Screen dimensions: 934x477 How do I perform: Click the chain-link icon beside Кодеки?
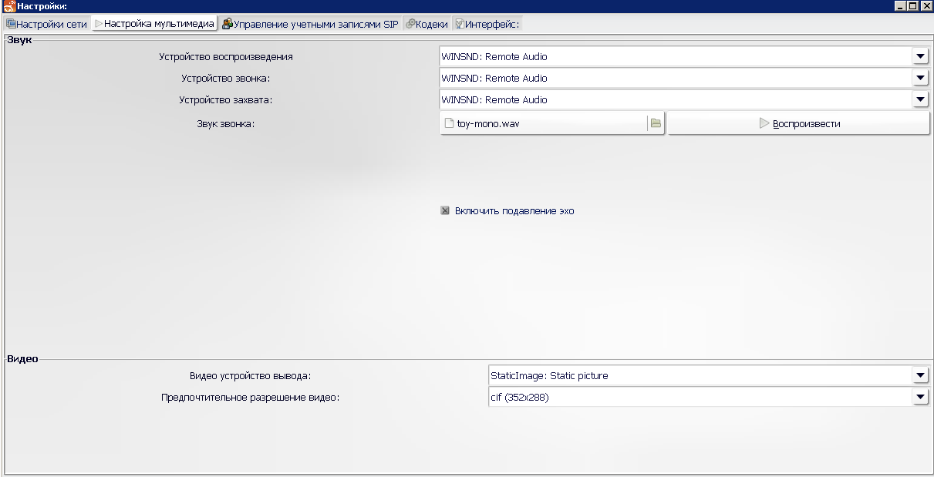[x=410, y=24]
